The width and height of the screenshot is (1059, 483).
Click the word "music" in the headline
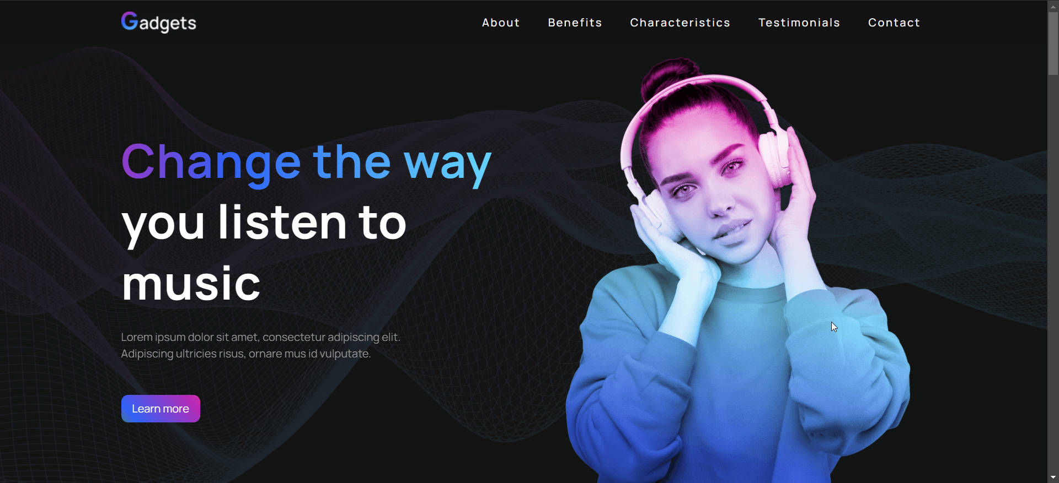click(x=191, y=284)
